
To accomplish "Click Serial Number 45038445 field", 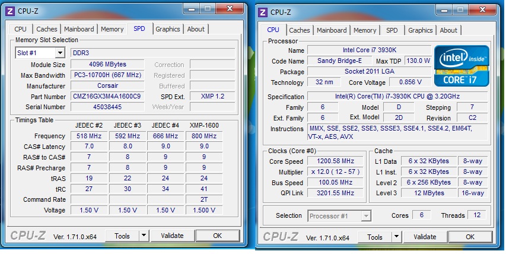I will point(107,106).
